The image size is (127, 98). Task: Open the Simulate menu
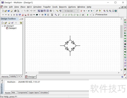[x=37, y=7]
